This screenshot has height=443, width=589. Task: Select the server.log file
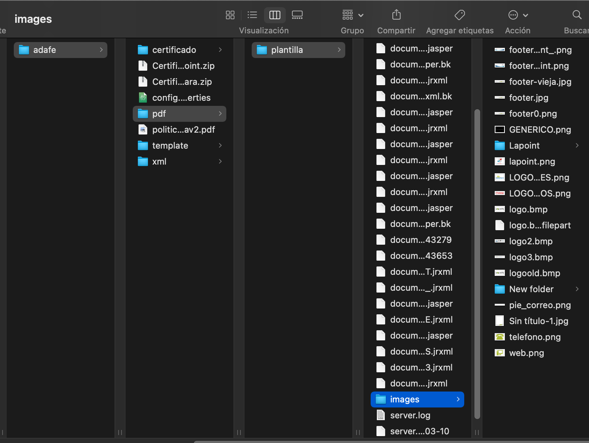click(x=410, y=415)
